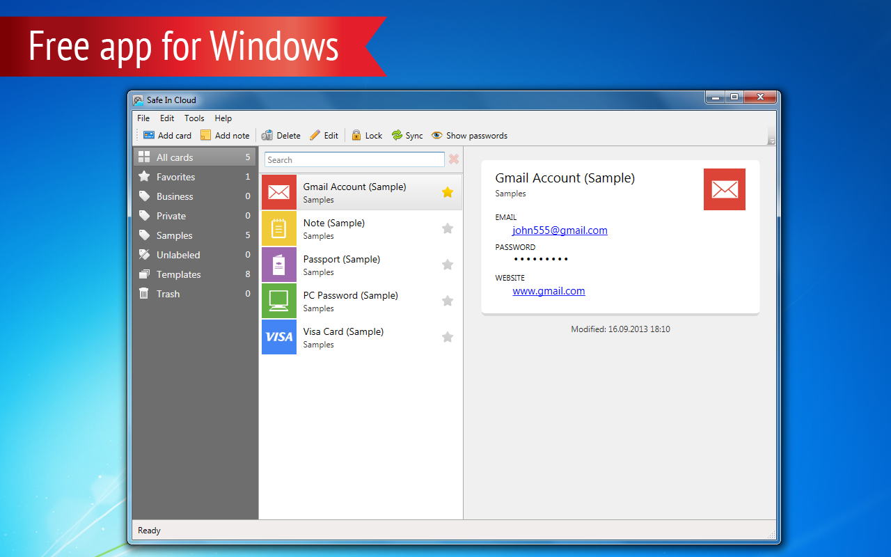Toggle Show passwords visibility
This screenshot has width=891, height=557.
(x=437, y=135)
